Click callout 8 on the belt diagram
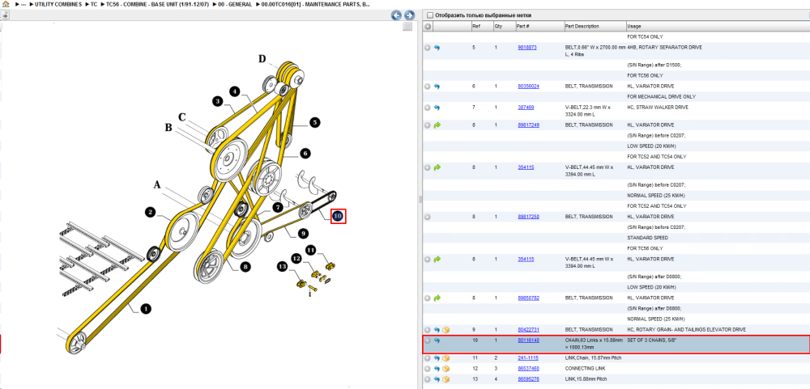 point(245,267)
